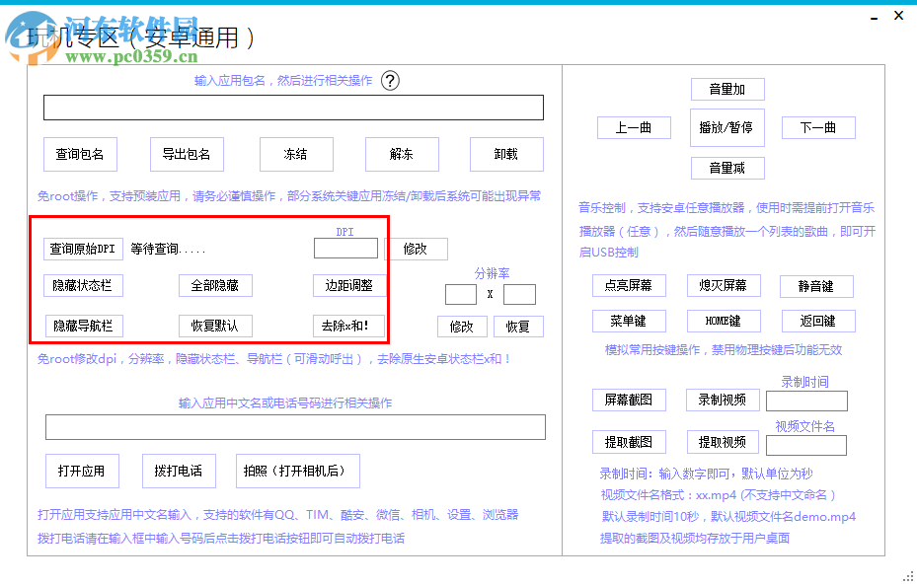This screenshot has height=585, width=917.
Task: Decrease volume with 音量减
Action: click(x=727, y=169)
